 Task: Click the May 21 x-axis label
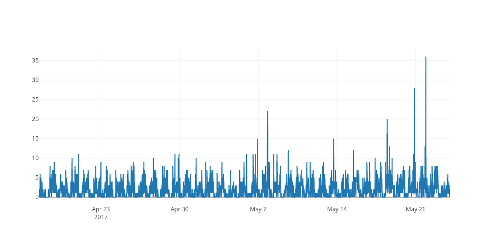pos(415,209)
